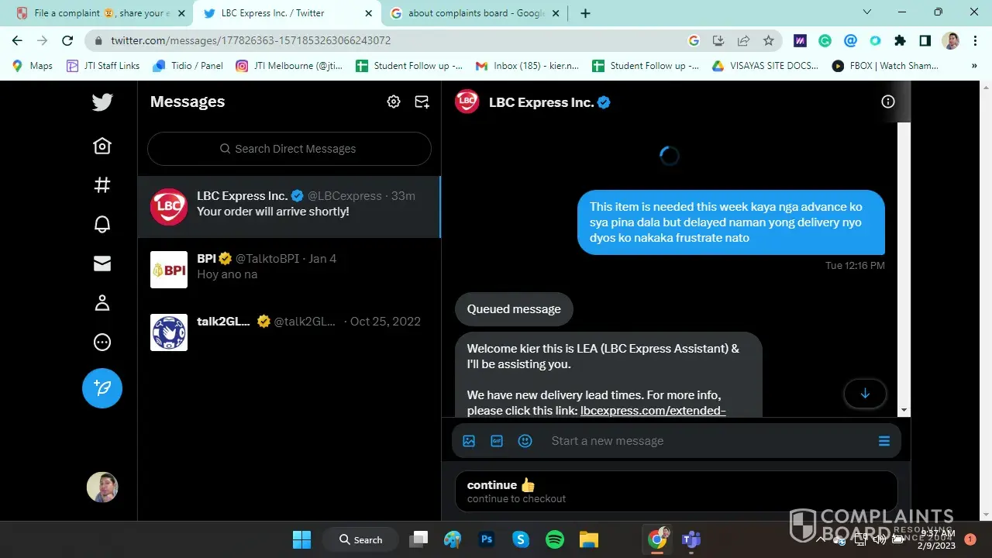Viewport: 992px width, 558px height.
Task: Open the emoji picker icon
Action: 525,441
